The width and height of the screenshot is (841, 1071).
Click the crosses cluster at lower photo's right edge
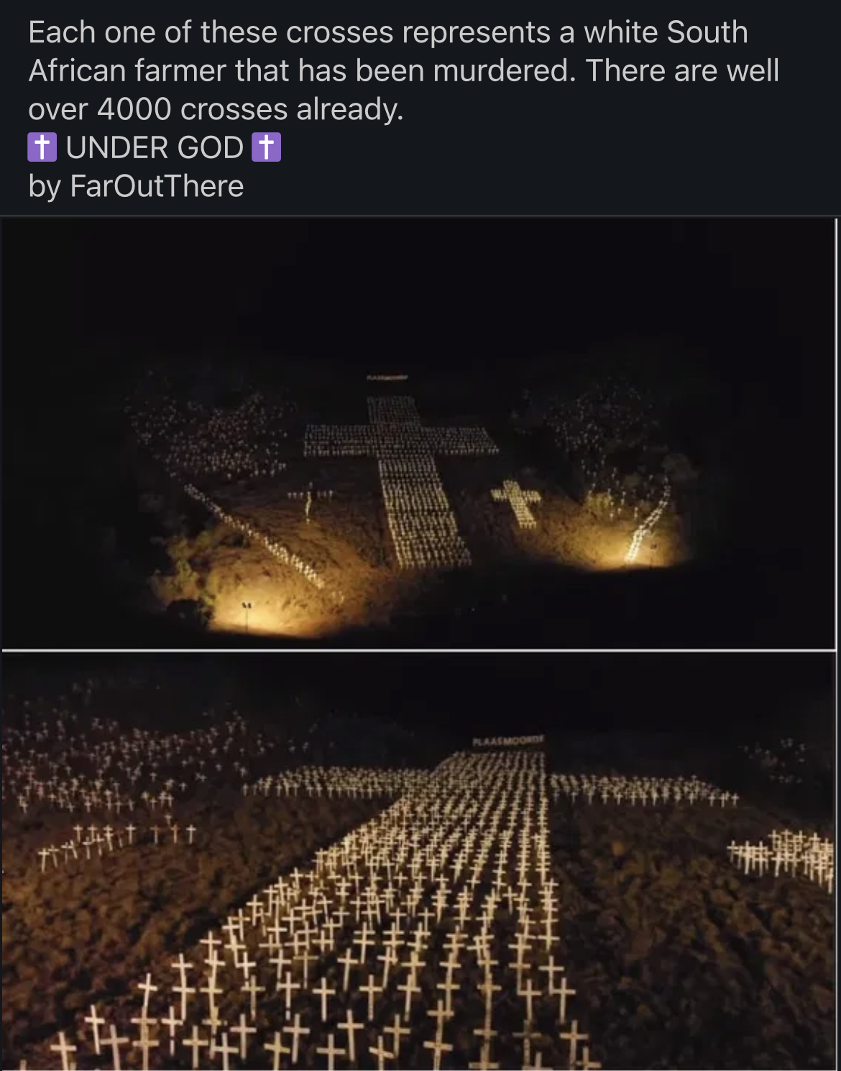tap(782, 854)
